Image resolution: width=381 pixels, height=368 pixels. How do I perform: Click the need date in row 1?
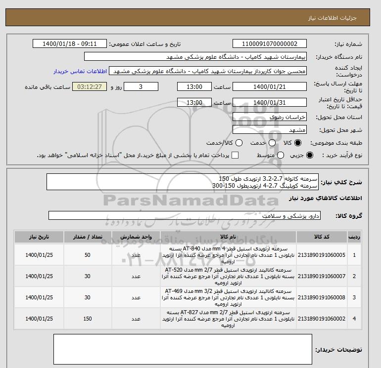39,255
